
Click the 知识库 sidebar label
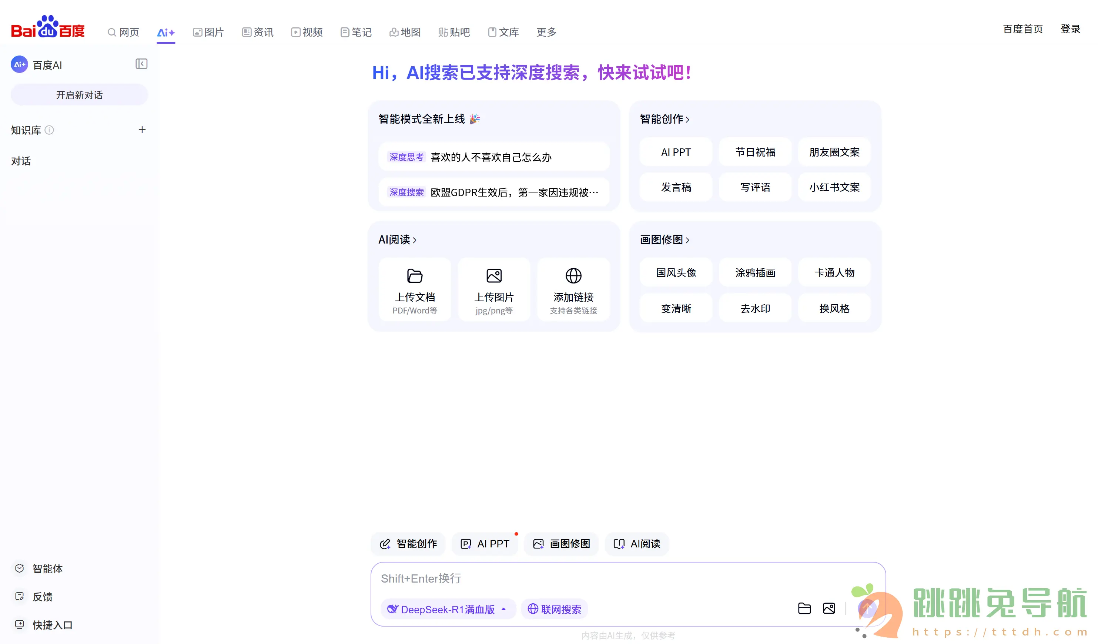tap(26, 130)
